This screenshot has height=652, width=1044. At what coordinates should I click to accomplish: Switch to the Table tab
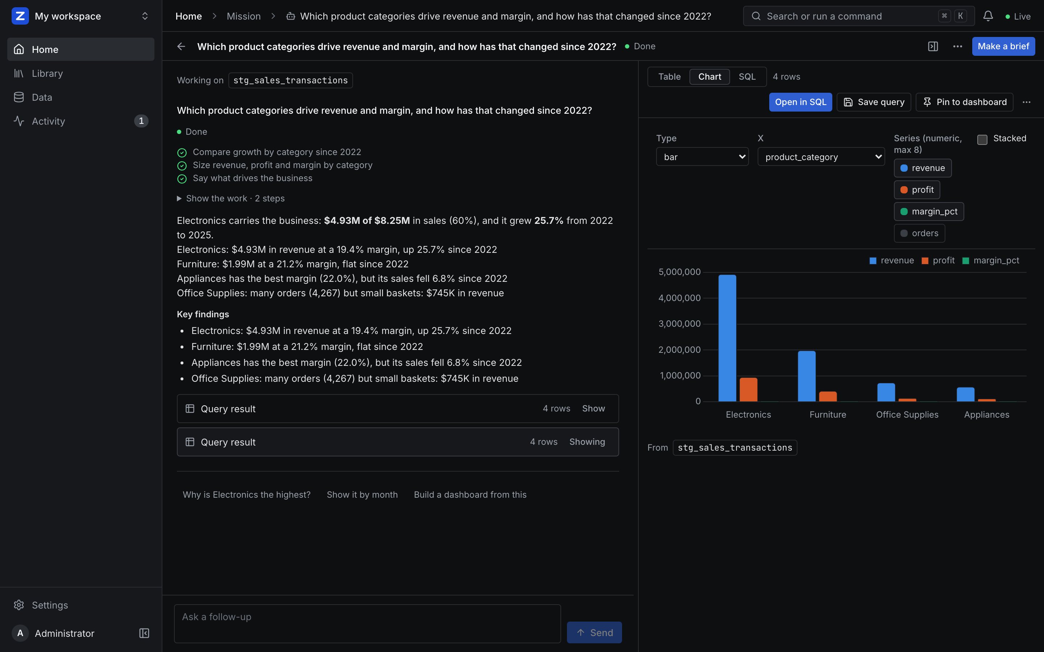[x=669, y=77]
